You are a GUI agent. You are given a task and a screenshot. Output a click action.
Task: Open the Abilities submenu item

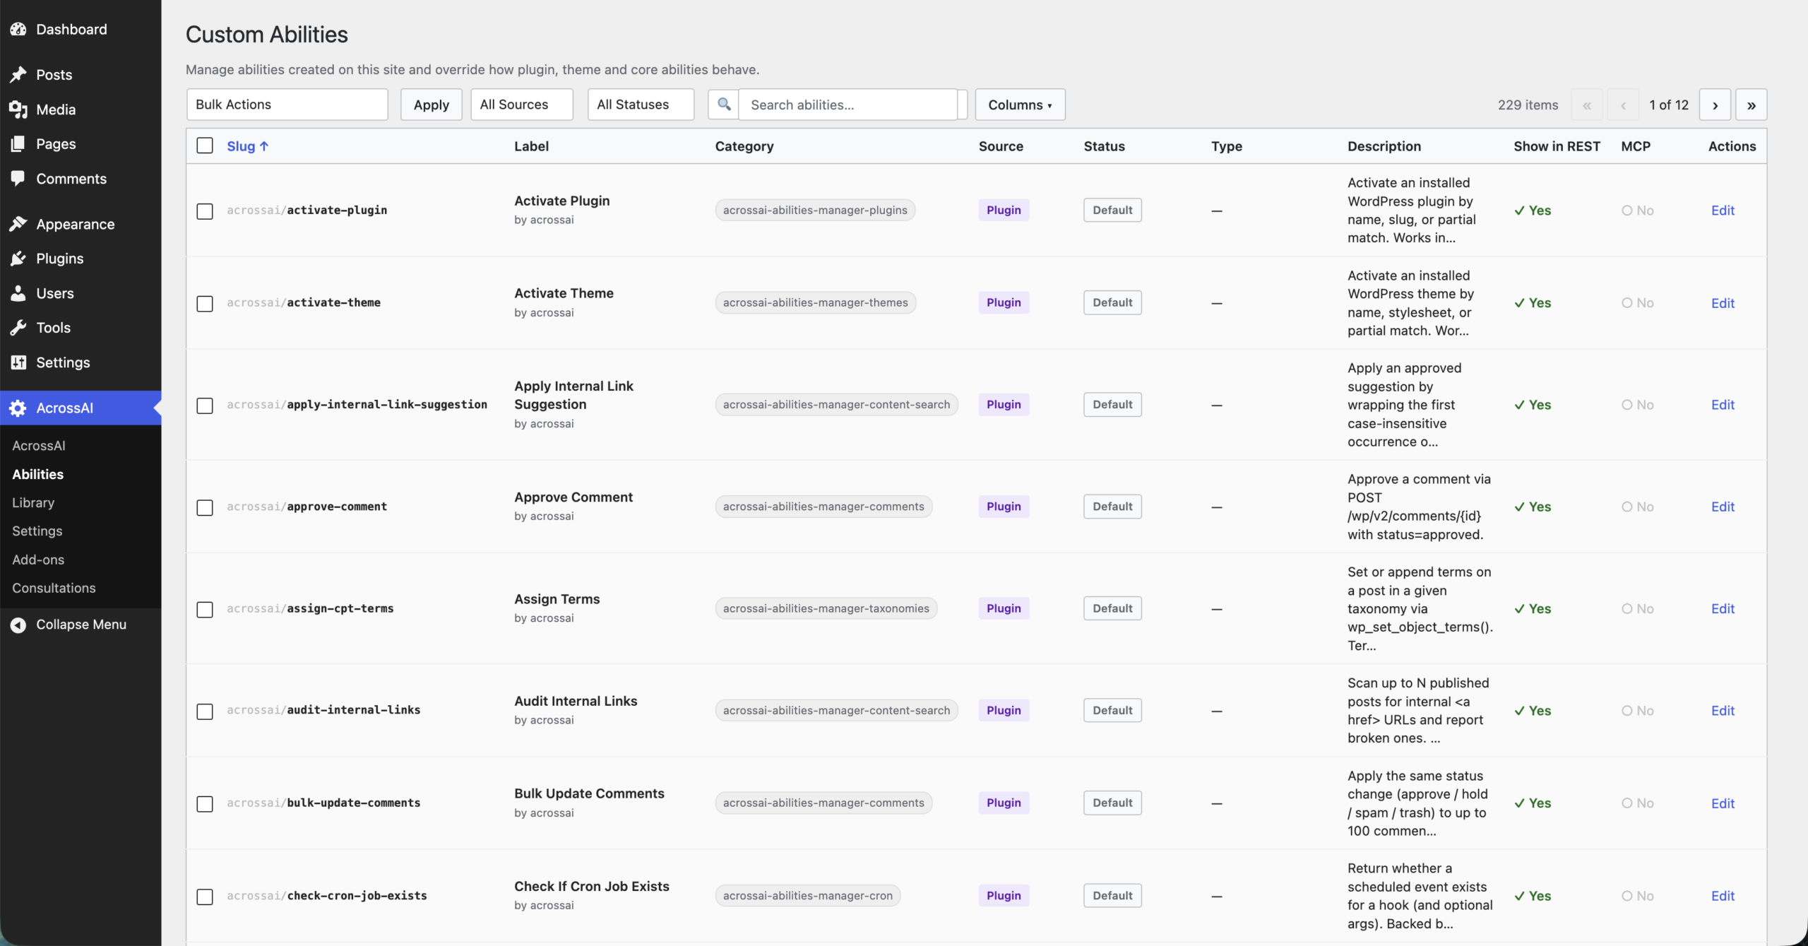[x=38, y=474]
